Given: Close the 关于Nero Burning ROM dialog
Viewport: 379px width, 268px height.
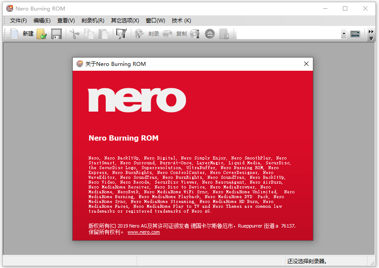Looking at the screenshot, I should click(x=306, y=63).
